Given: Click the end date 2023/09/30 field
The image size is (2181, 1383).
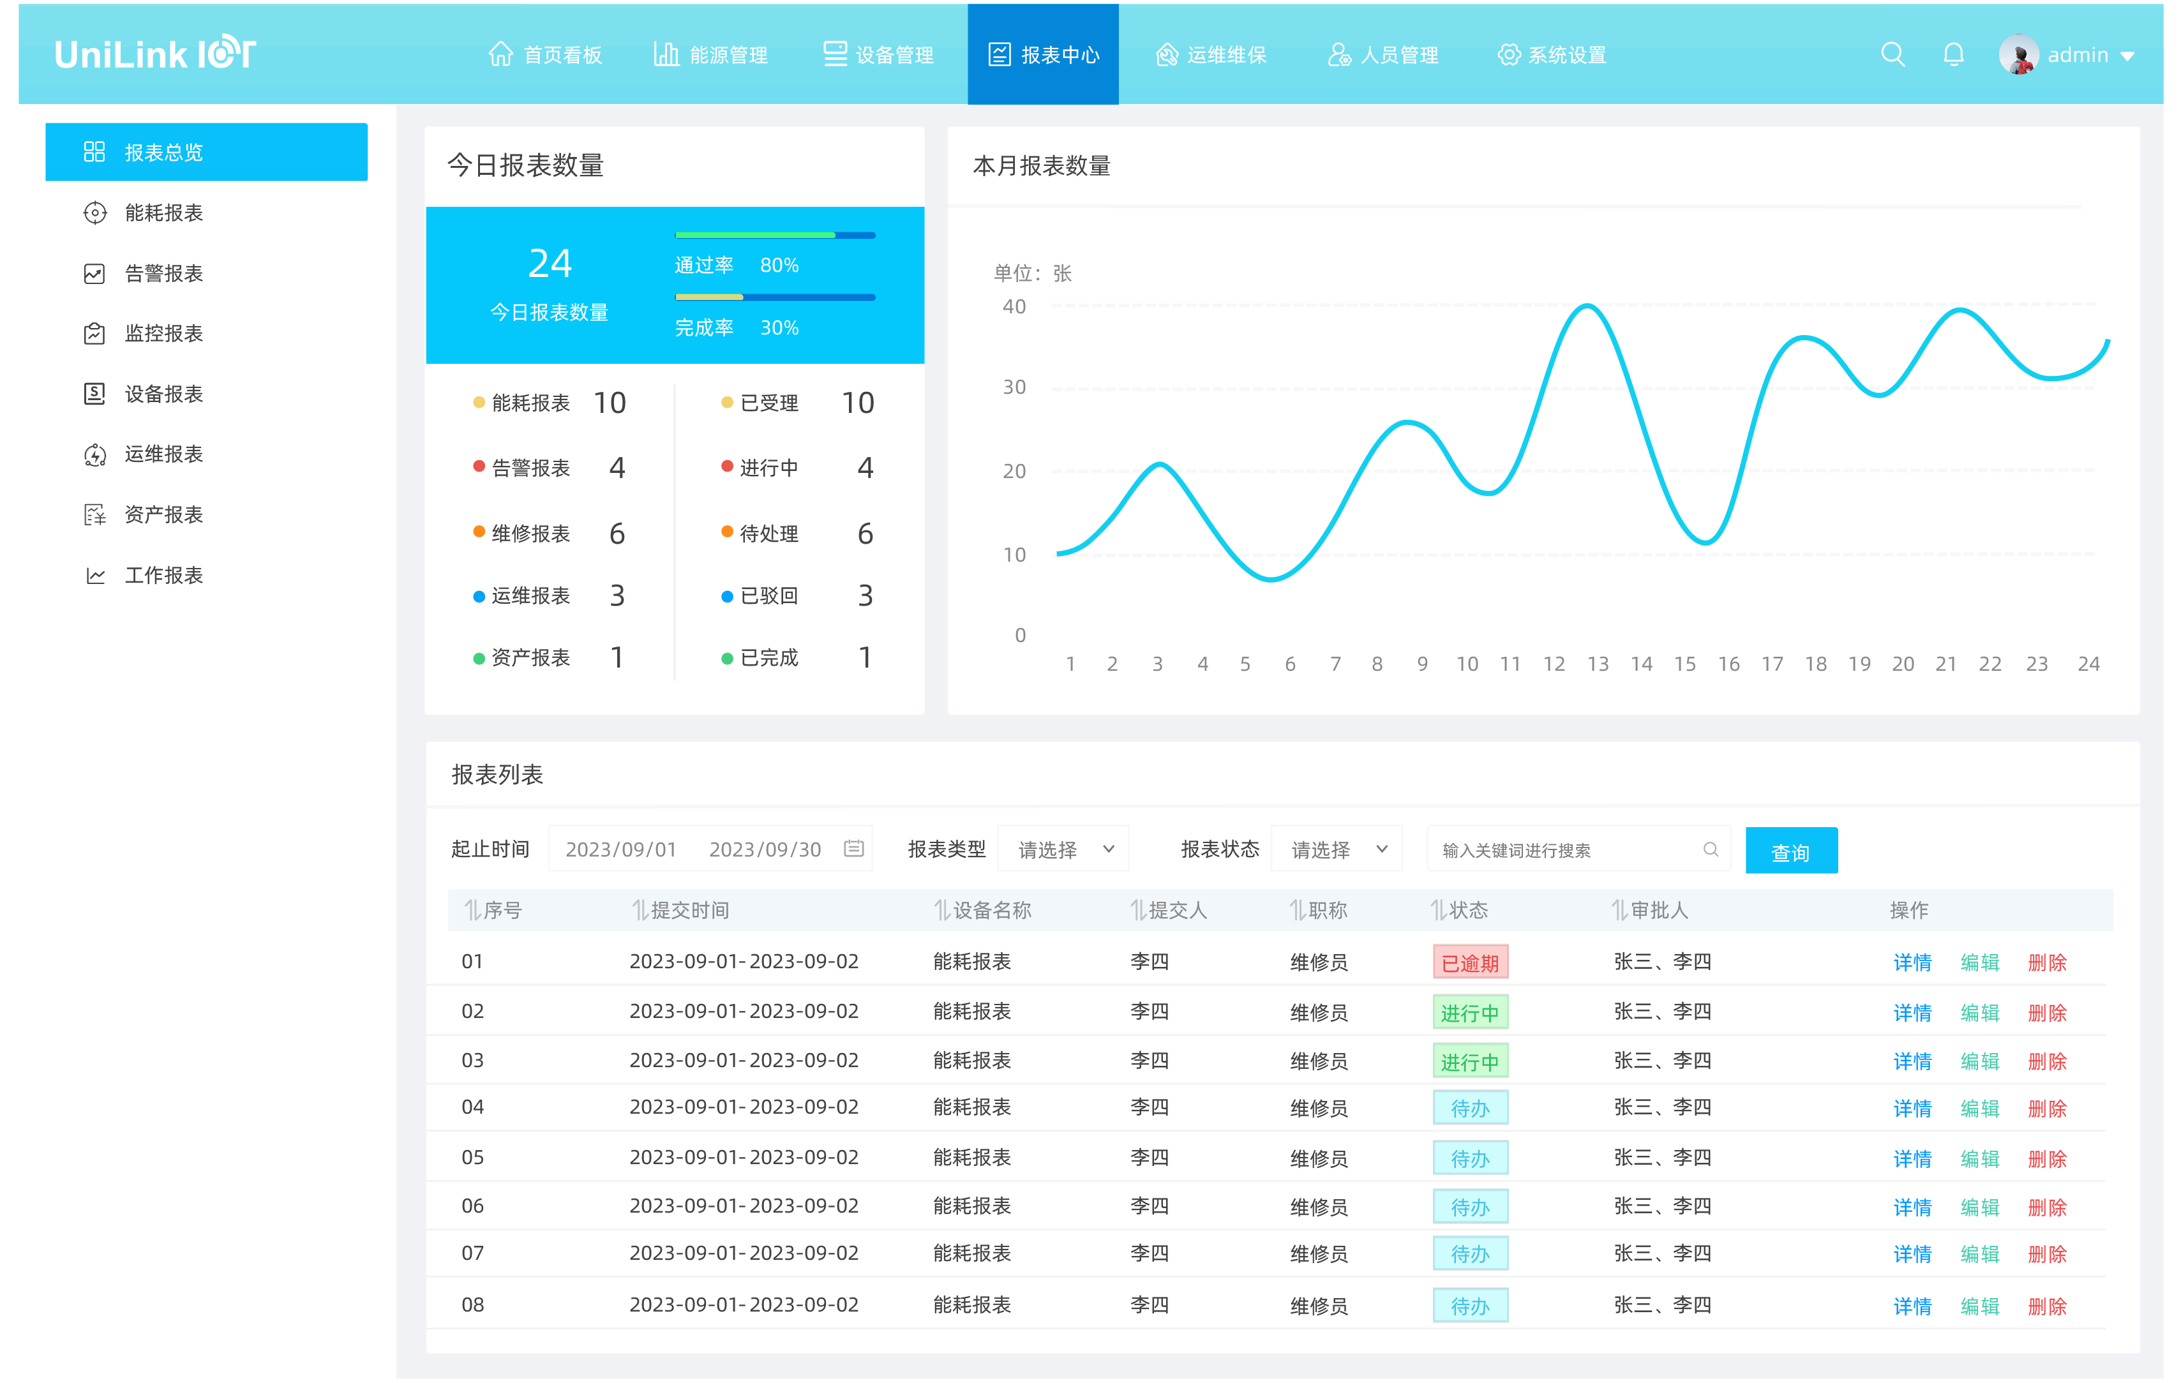Looking at the screenshot, I should pos(765,849).
